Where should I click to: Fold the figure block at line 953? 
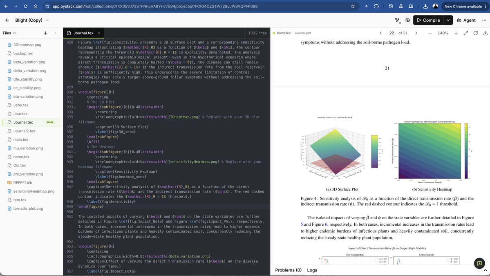[x=75, y=247]
